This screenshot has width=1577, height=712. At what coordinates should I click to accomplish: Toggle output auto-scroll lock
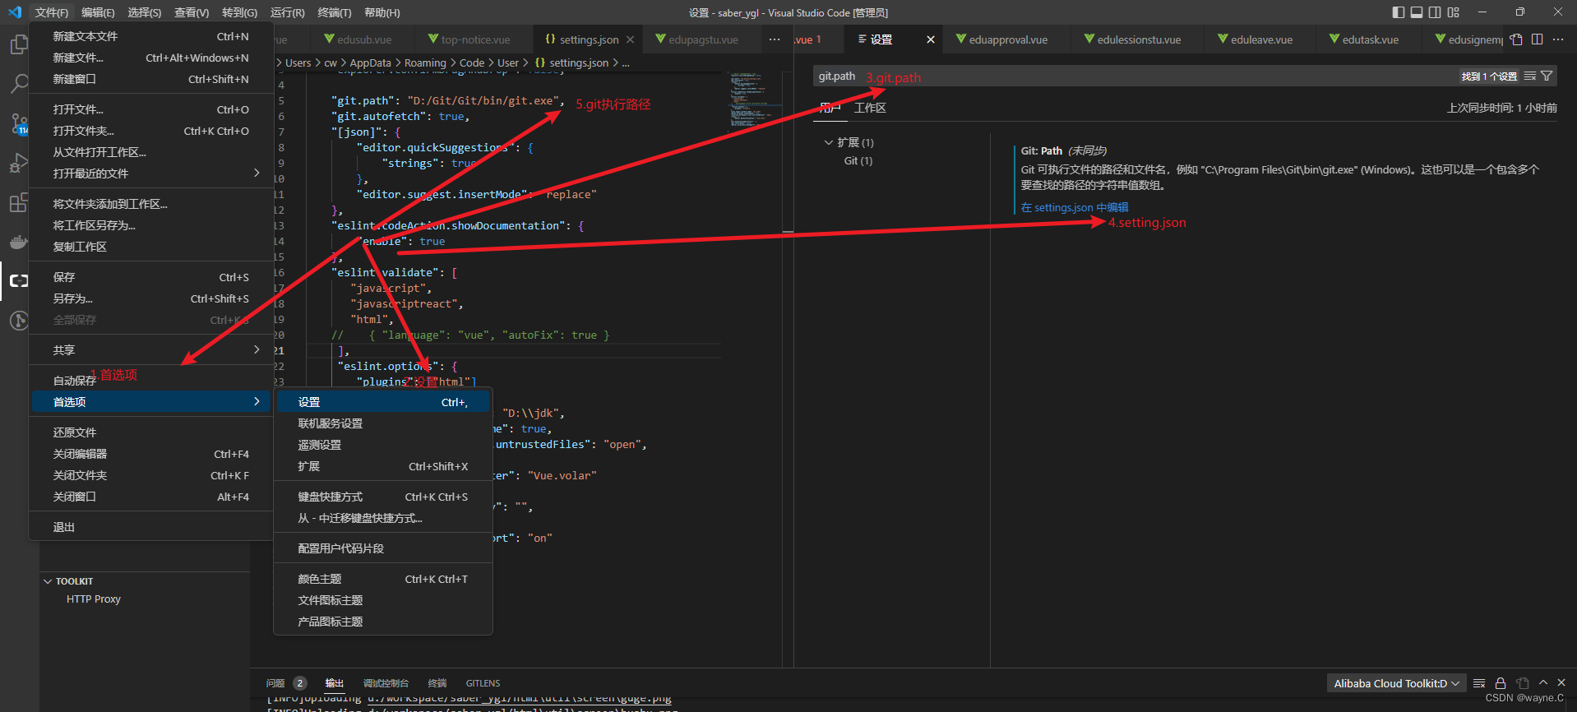coord(1501,683)
